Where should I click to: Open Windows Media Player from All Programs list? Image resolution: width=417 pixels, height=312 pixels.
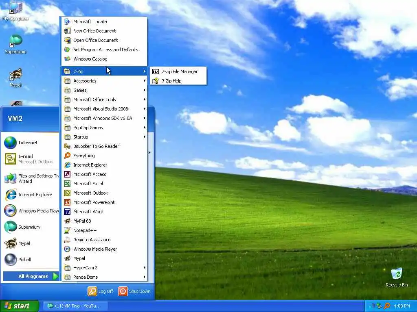(104, 249)
